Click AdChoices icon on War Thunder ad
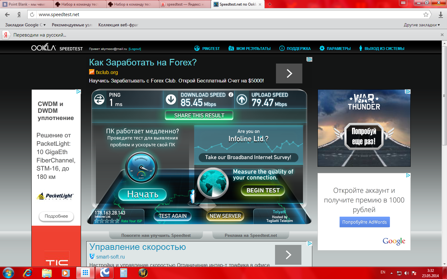This screenshot has width=447, height=279. tap(408, 92)
